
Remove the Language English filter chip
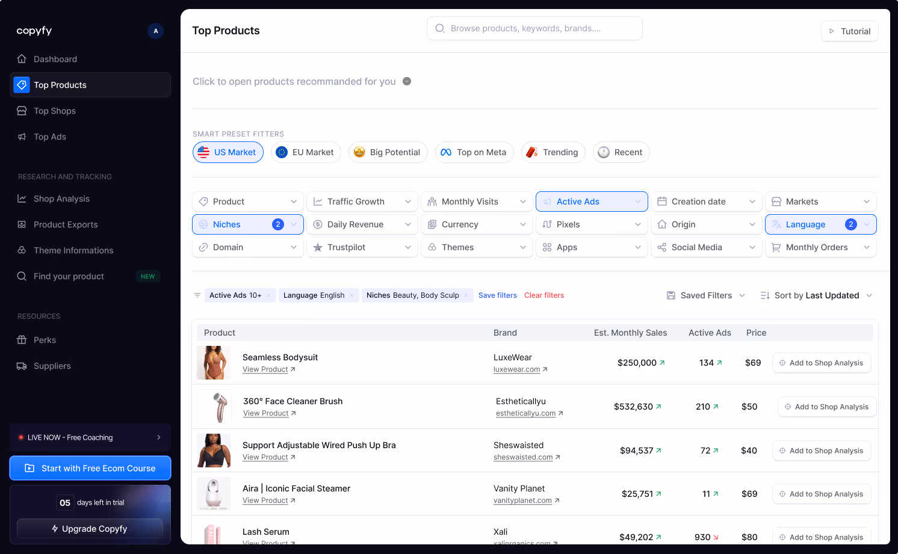351,295
